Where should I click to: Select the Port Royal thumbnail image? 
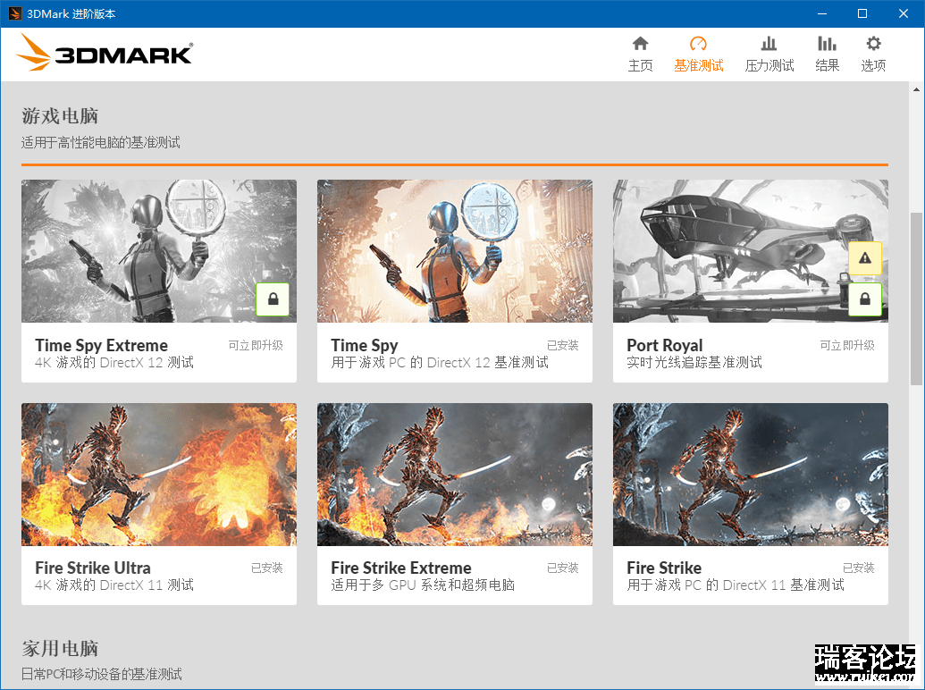tap(751, 251)
